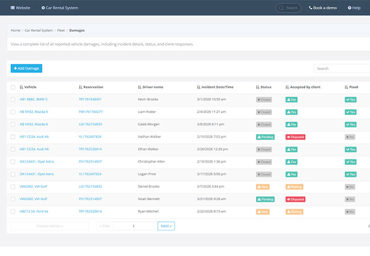Check the ABC12 34, Ford Ka row checkbox
The image size is (370, 256).
coord(13,212)
